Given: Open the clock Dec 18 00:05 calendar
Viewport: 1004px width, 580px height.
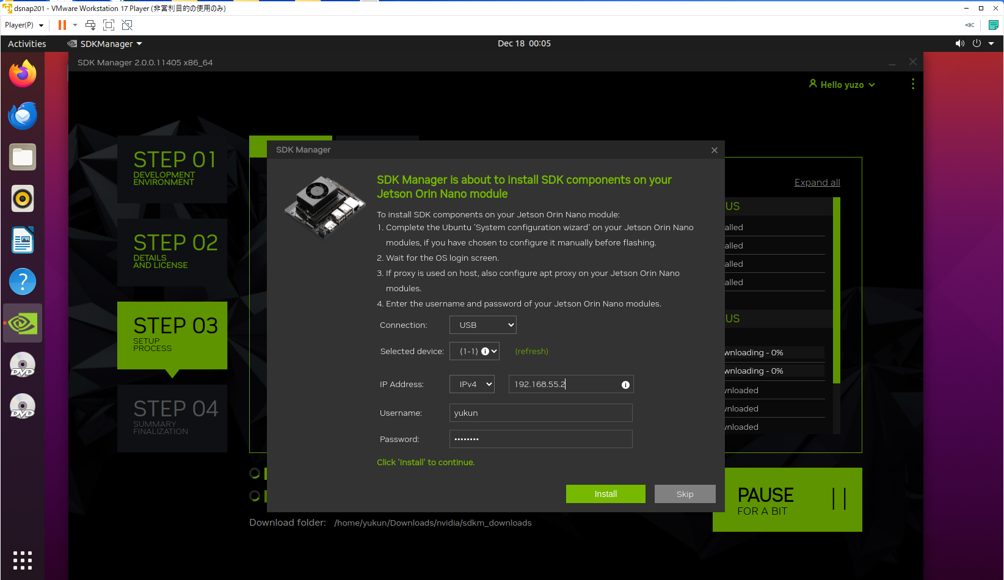Looking at the screenshot, I should 524,43.
